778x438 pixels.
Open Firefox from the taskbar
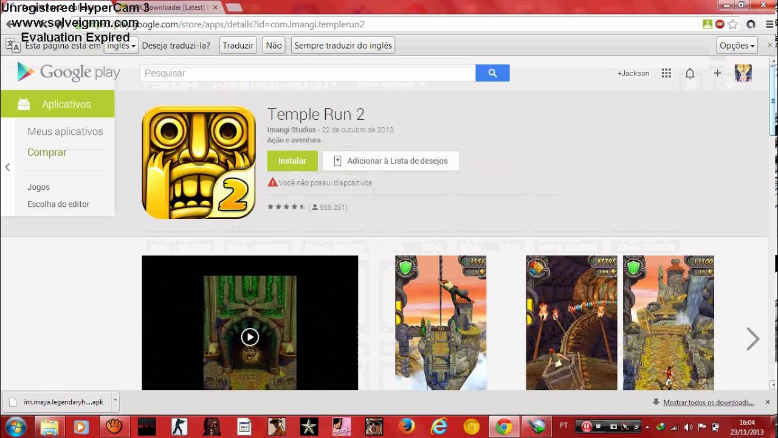tap(406, 427)
